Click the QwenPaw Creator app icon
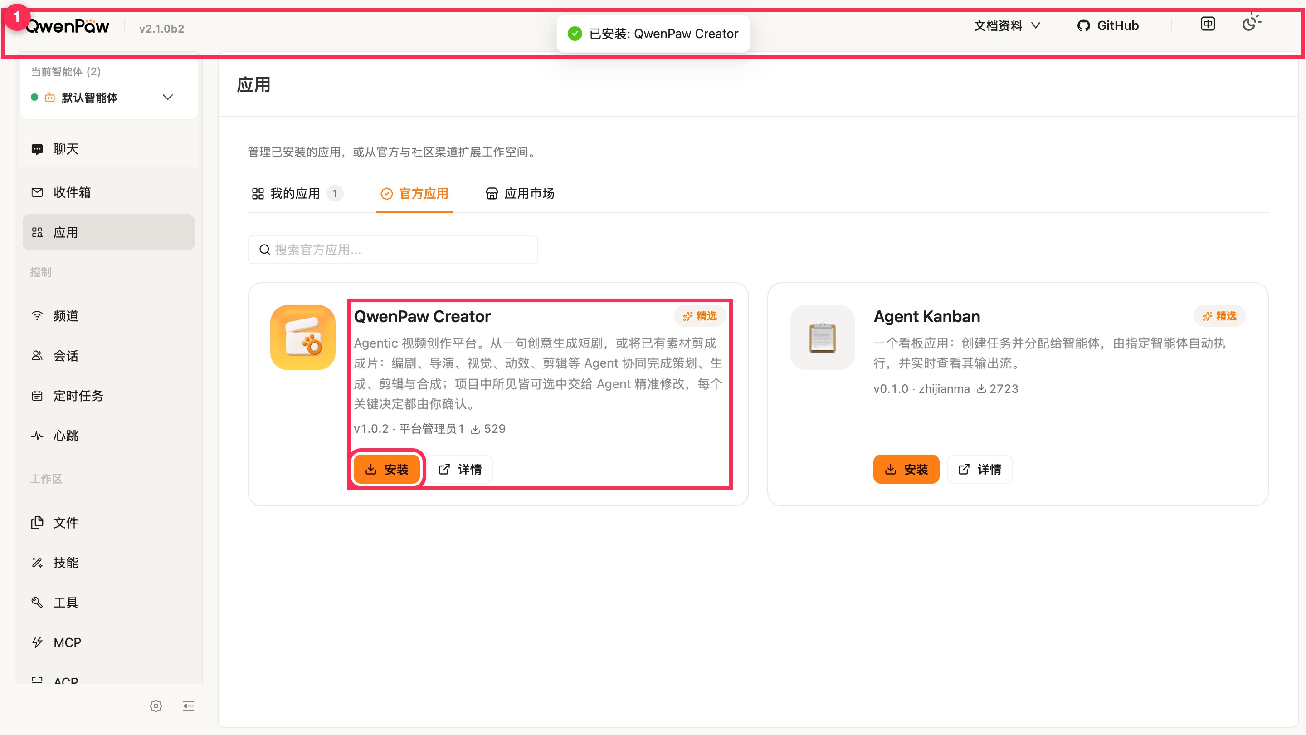Viewport: 1306px width, 735px height. (302, 337)
